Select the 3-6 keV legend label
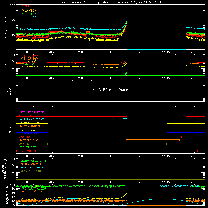 tap(27, 6)
